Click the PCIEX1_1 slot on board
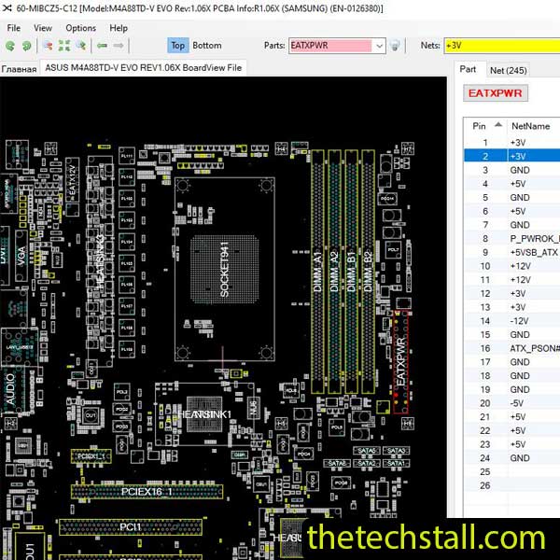Screen dimensions: 560x560 (x=91, y=456)
